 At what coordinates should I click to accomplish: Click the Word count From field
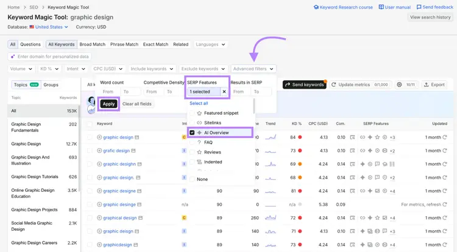click(x=110, y=92)
